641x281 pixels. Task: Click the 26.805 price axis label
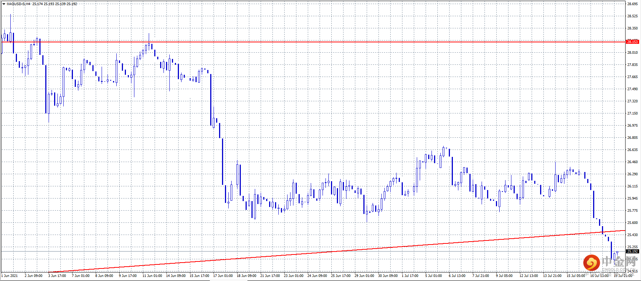point(633,138)
